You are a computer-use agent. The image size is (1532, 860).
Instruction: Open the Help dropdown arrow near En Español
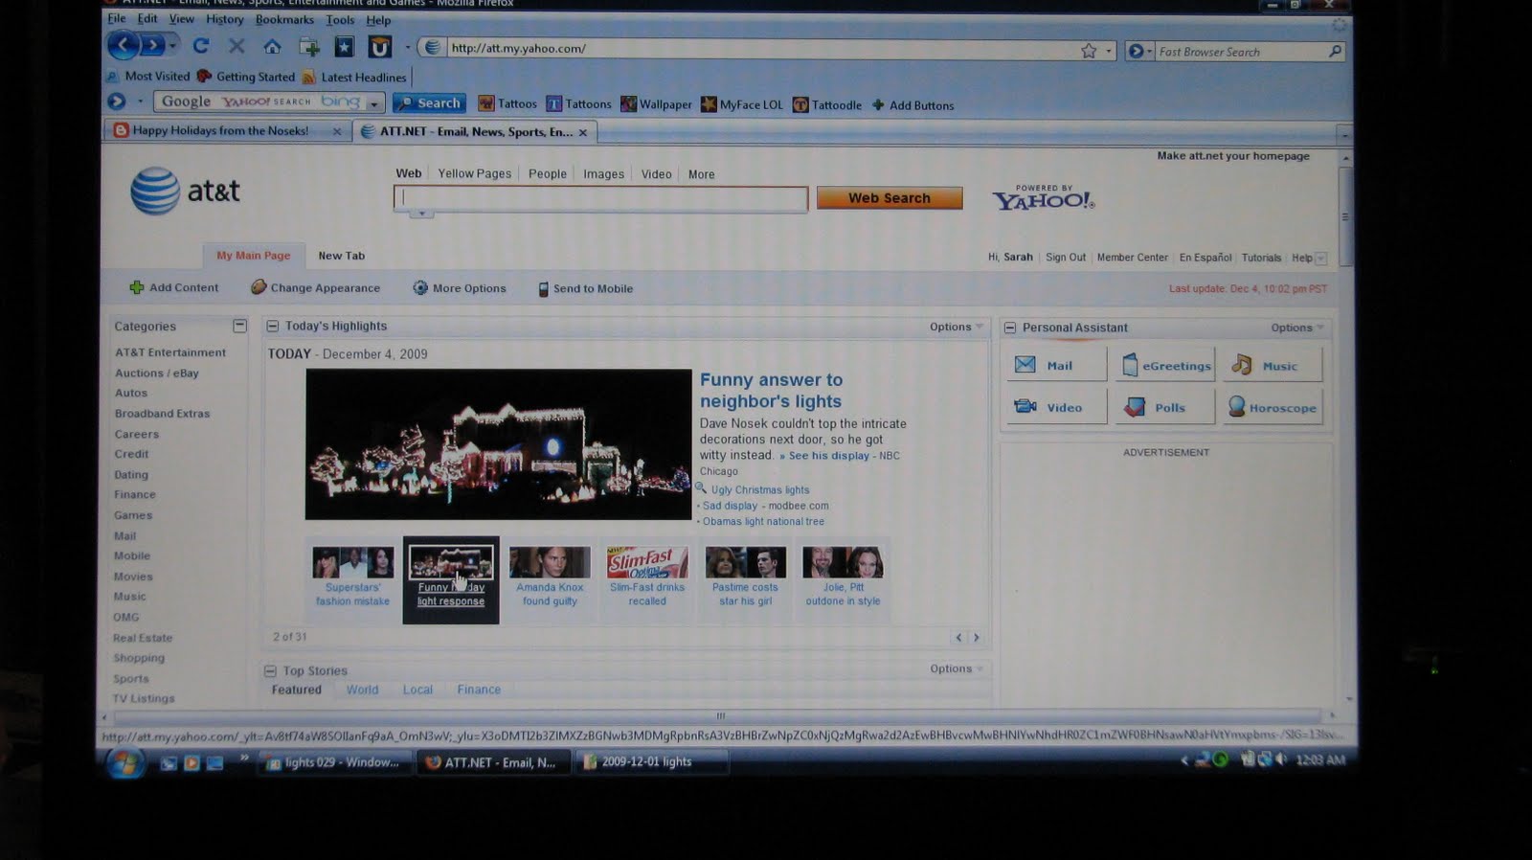[x=1321, y=258]
